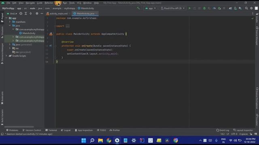
Task: Toggle the Build Variants tool window
Action: pos(2,117)
